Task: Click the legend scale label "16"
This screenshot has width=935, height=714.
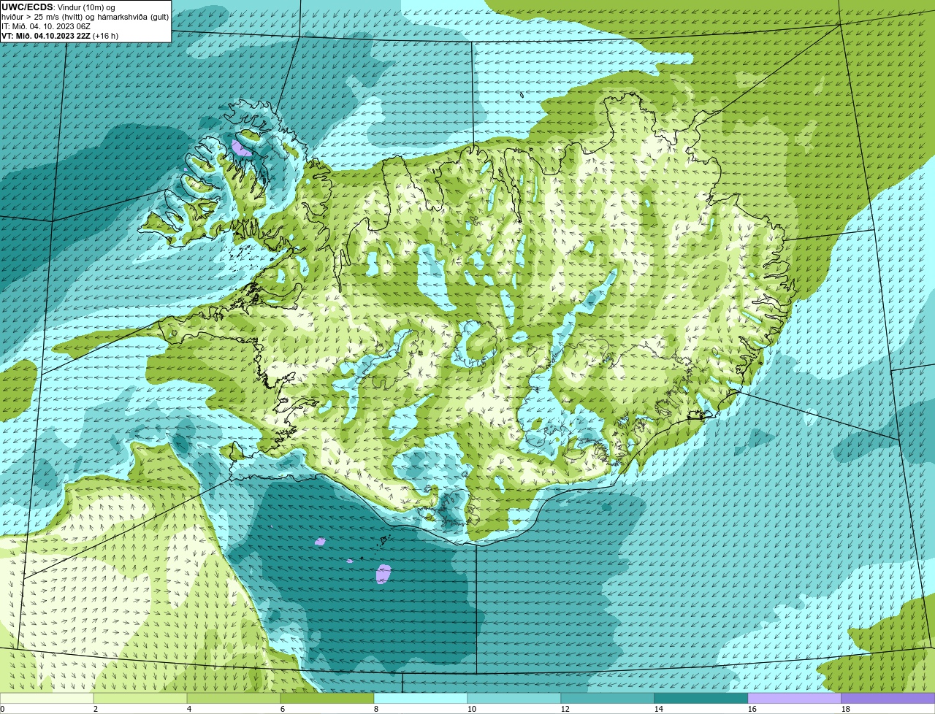Action: [x=752, y=709]
